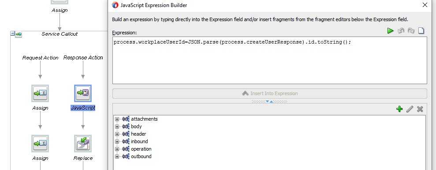The width and height of the screenshot is (436, 170).
Task: Expand the outbound variable node
Action: coord(117,157)
